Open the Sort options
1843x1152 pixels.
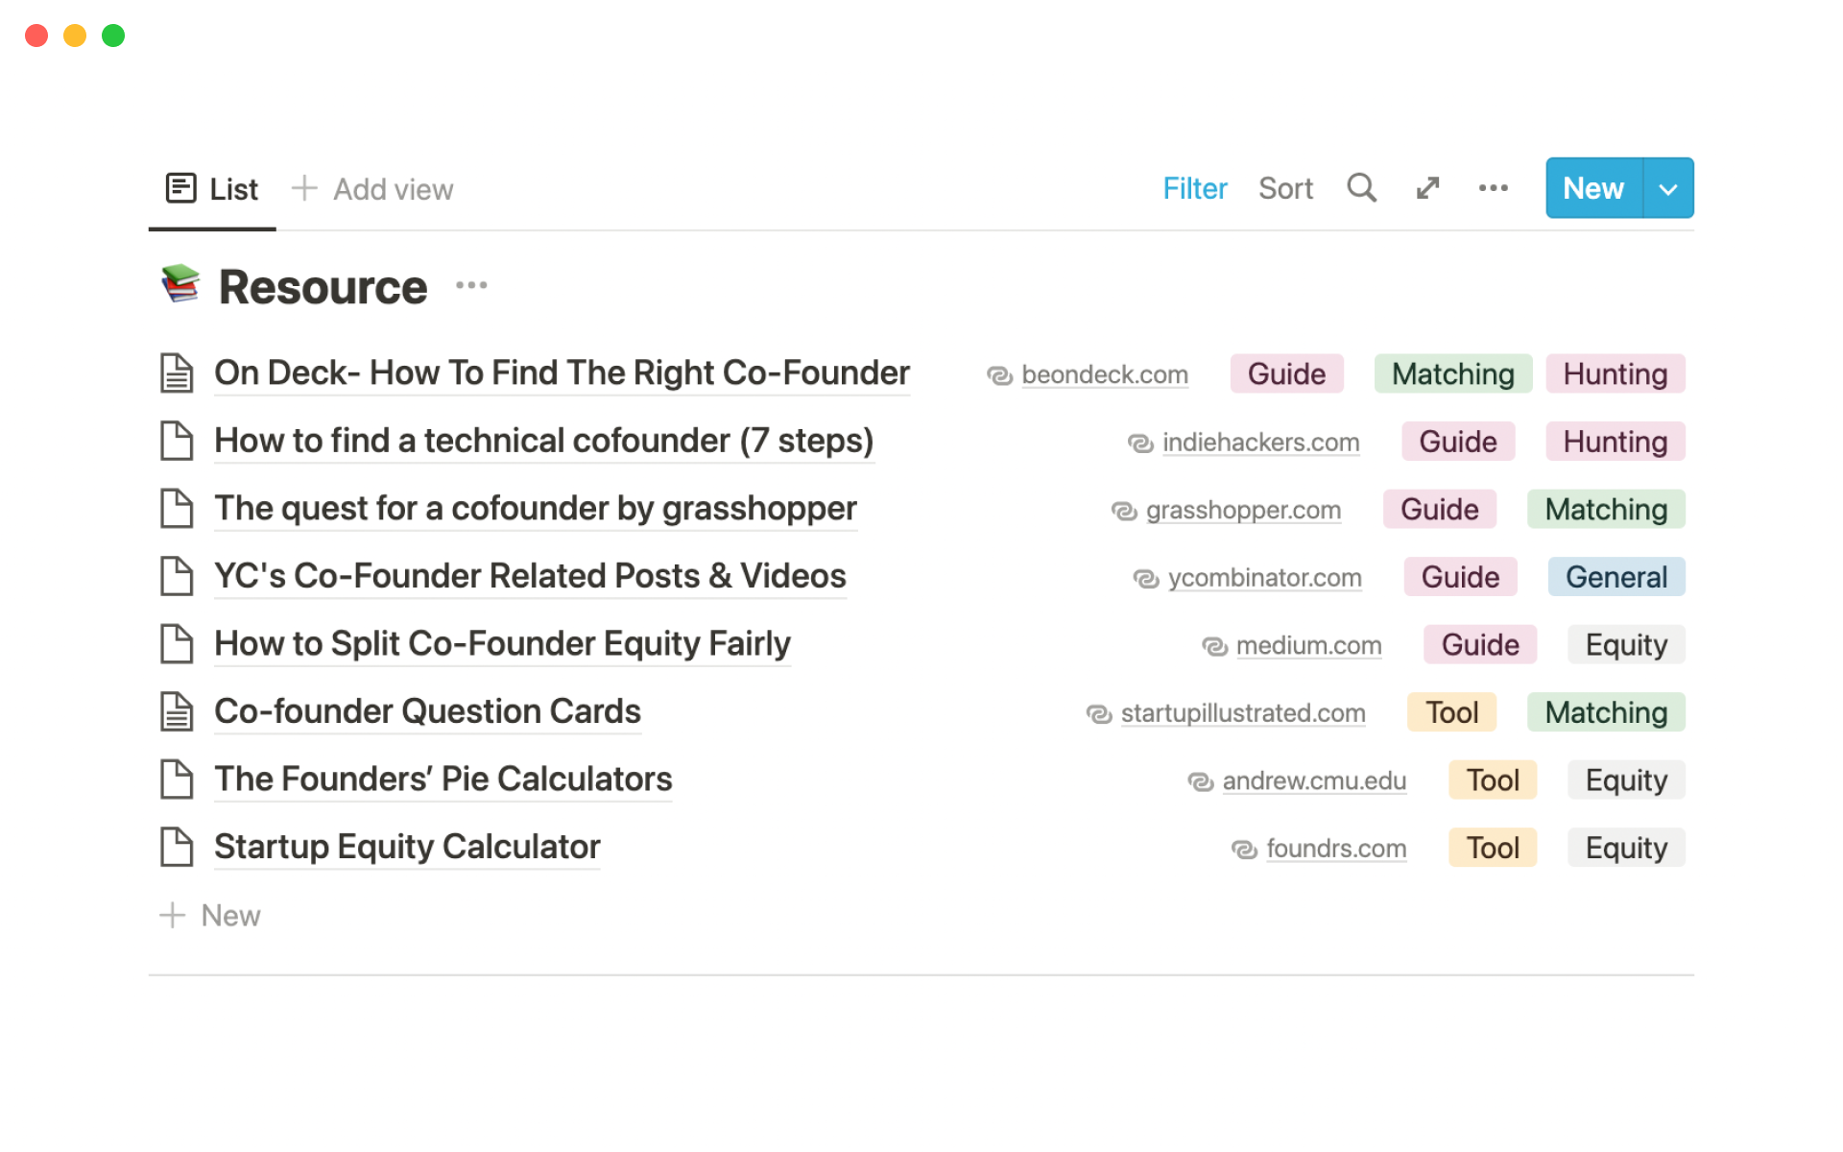(1285, 188)
